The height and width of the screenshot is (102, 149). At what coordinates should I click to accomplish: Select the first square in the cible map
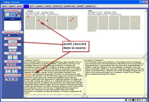click(x=89, y=17)
